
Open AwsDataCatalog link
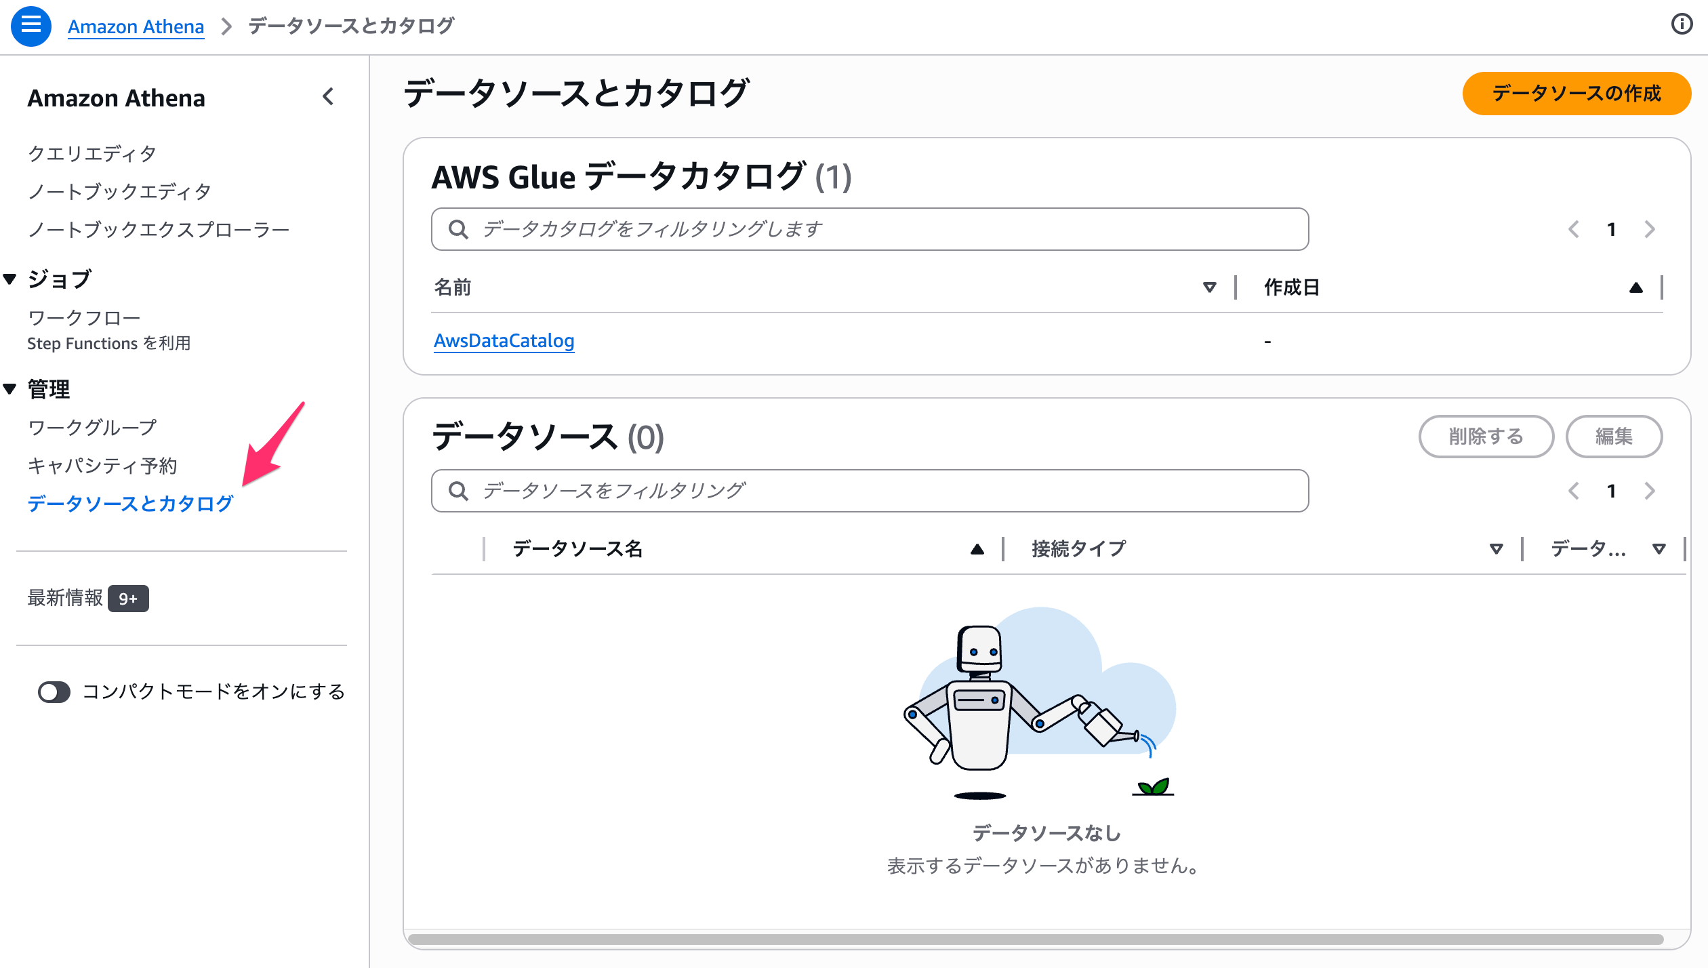(x=504, y=340)
